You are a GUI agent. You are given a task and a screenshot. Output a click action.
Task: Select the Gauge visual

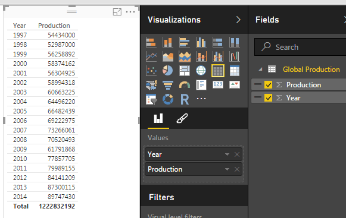185,85
